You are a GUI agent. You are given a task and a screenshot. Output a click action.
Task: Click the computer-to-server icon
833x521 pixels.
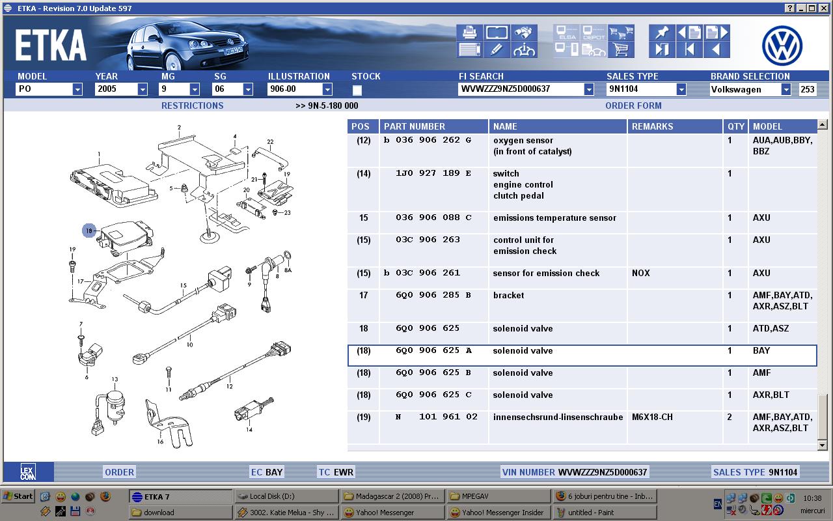pyautogui.click(x=566, y=49)
